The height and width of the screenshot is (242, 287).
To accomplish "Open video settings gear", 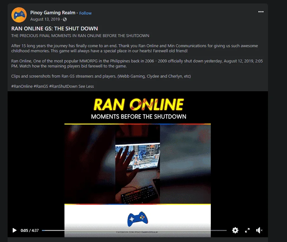I will point(235,230).
